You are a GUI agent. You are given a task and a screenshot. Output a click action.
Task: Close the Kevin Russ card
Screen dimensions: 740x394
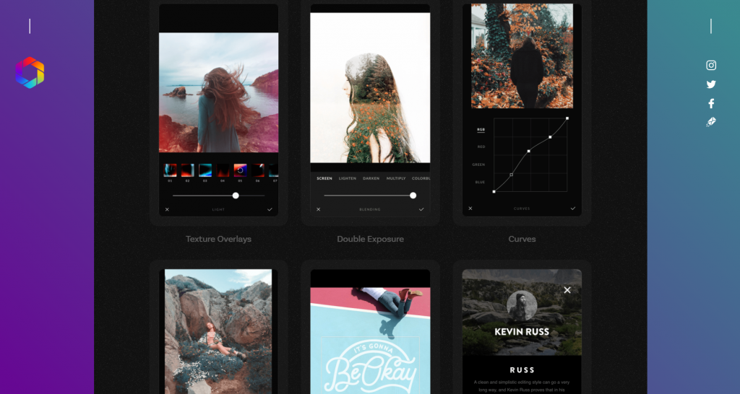[567, 290]
